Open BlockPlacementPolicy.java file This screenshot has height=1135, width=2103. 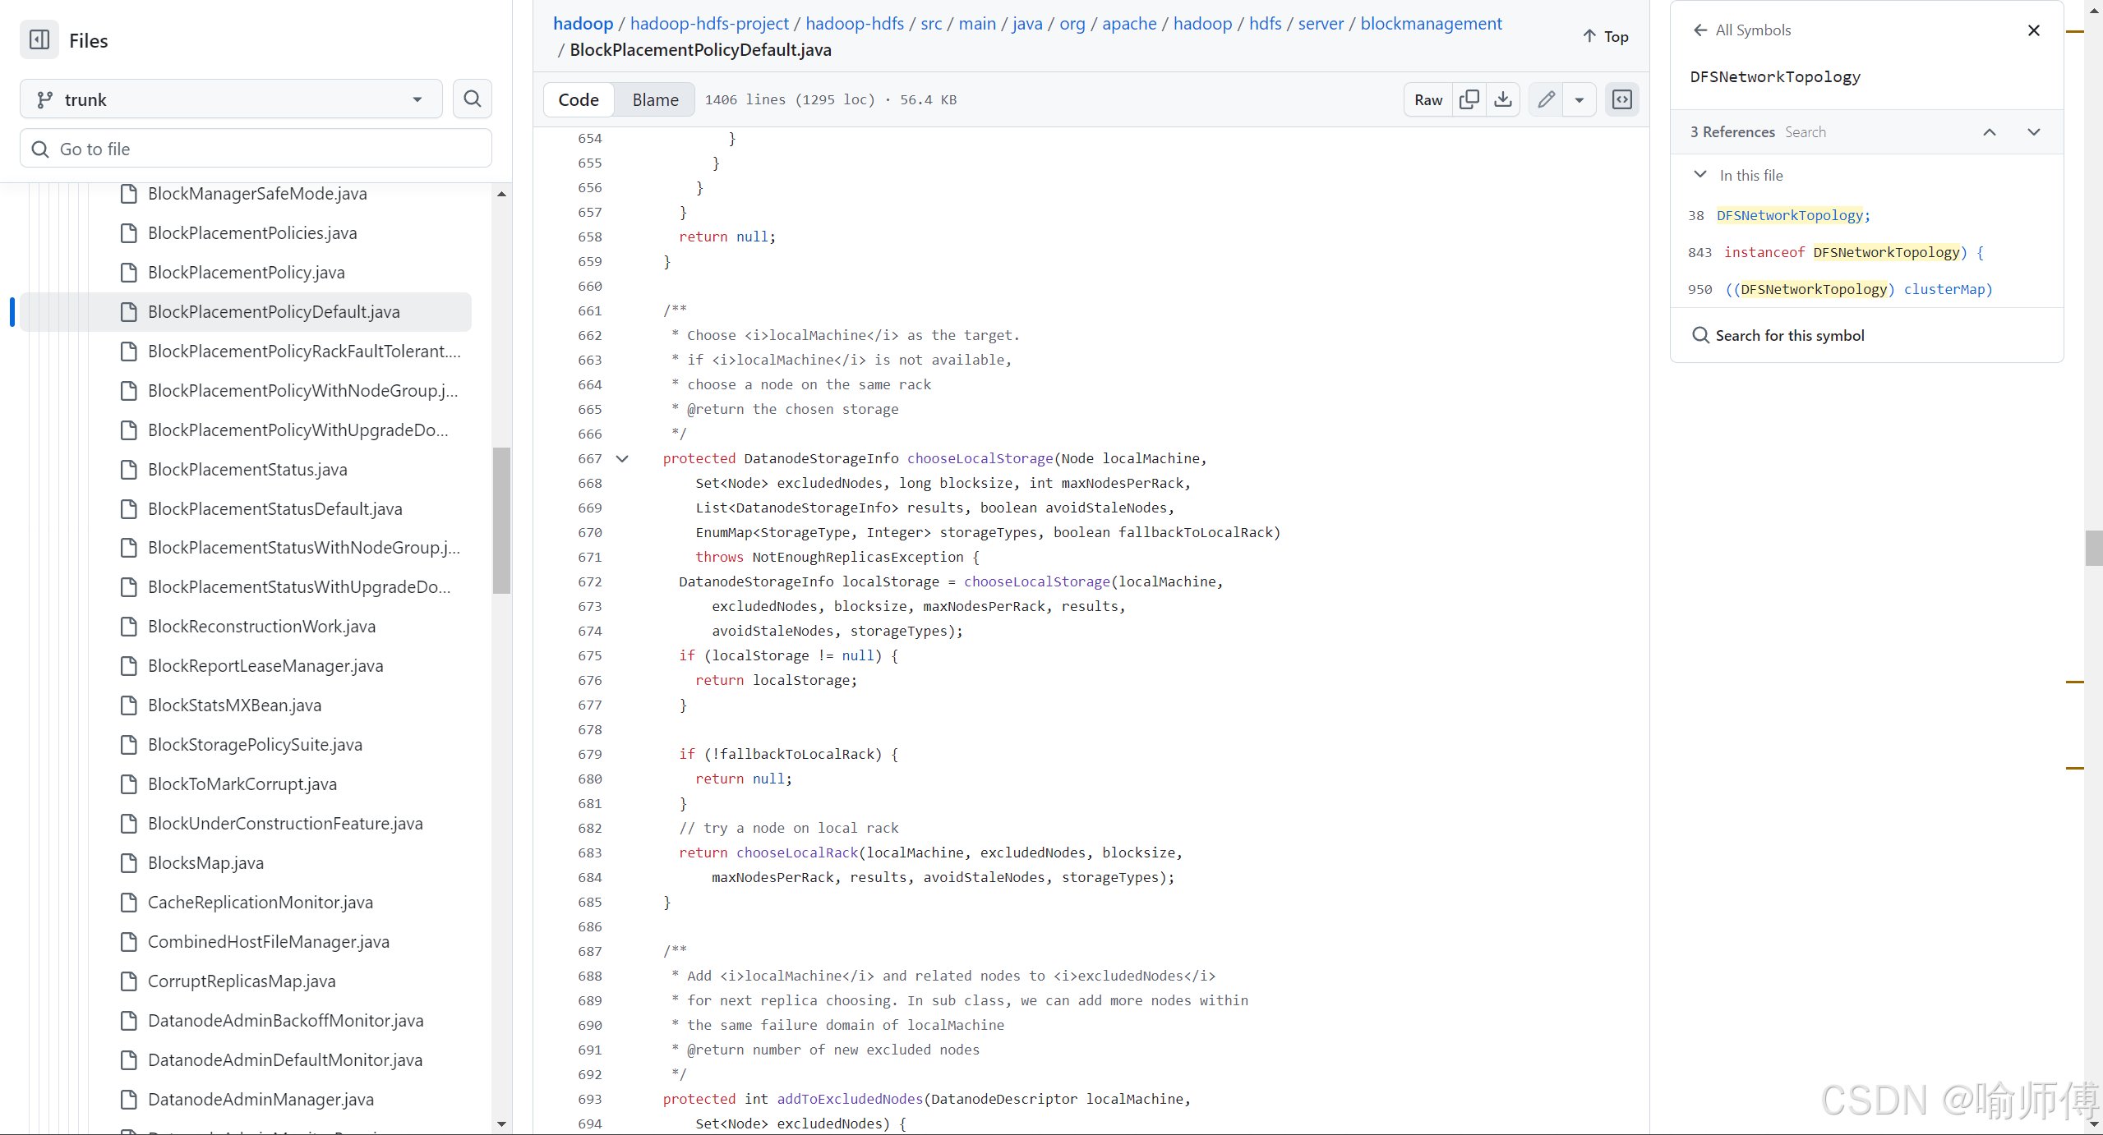click(247, 273)
